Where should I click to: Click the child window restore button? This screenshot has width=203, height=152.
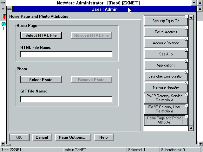(200, 9)
